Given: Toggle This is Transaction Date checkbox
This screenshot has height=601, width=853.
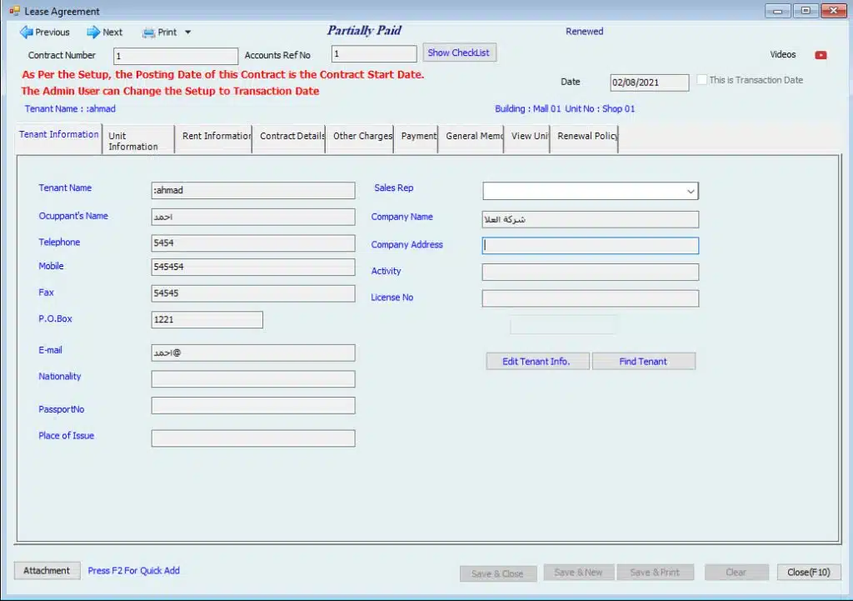Looking at the screenshot, I should click(x=701, y=79).
